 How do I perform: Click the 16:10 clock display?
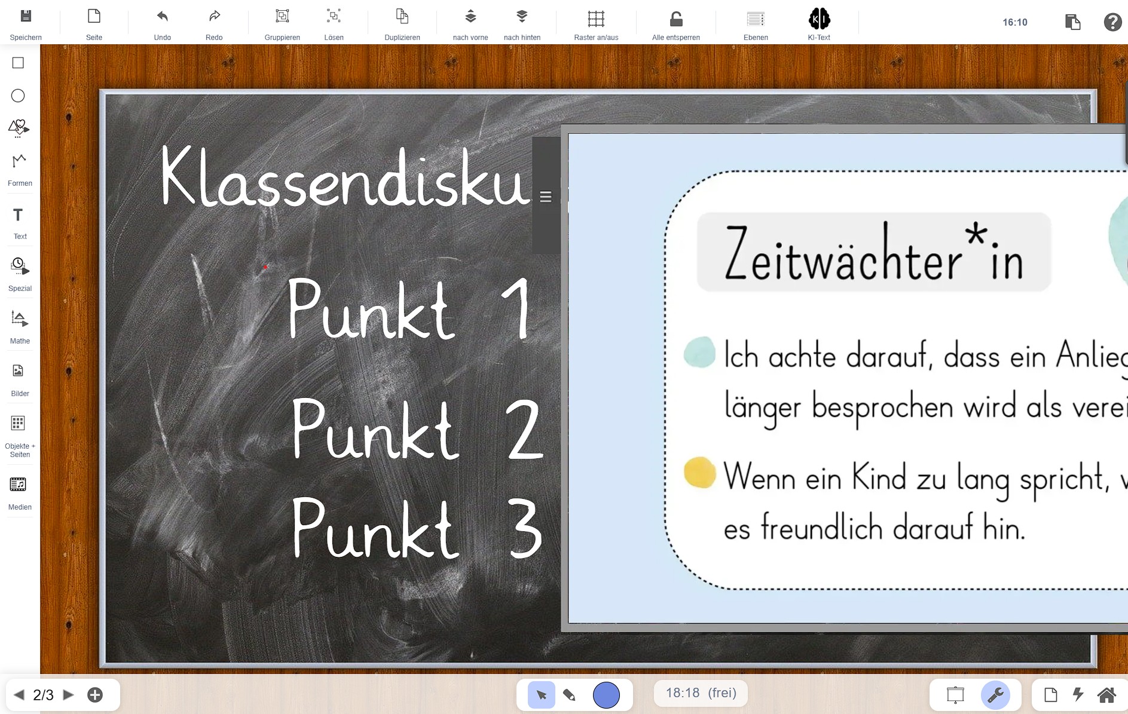(x=1015, y=22)
